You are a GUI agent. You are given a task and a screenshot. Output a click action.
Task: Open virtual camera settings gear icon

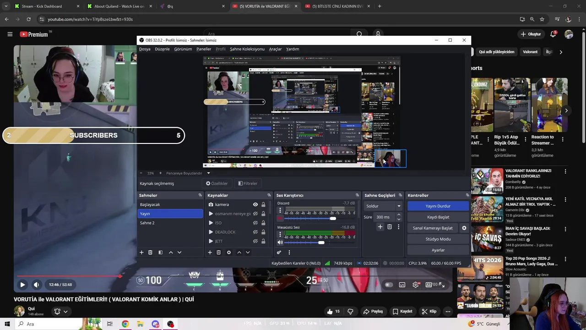(x=464, y=228)
